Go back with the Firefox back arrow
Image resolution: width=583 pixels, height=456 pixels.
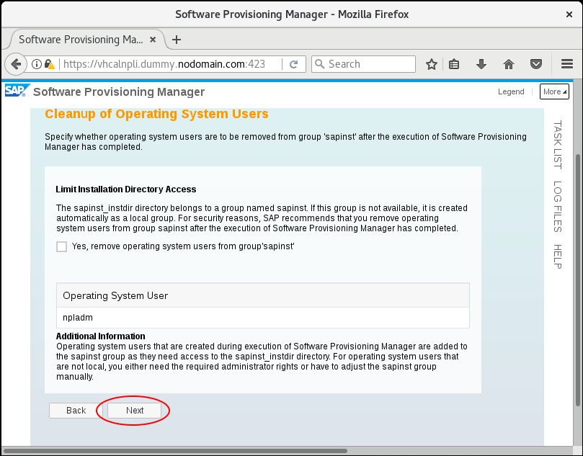tap(16, 64)
